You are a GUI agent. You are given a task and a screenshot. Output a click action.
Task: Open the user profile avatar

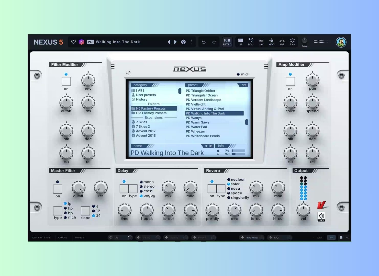point(341,42)
